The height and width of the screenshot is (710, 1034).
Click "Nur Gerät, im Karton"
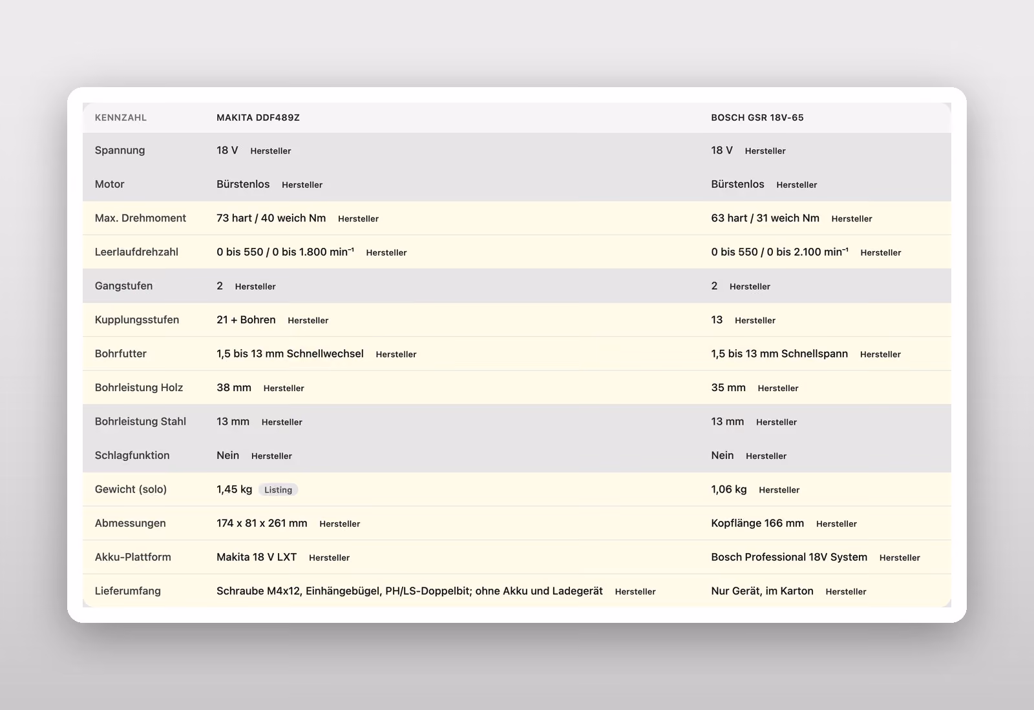pyautogui.click(x=762, y=591)
